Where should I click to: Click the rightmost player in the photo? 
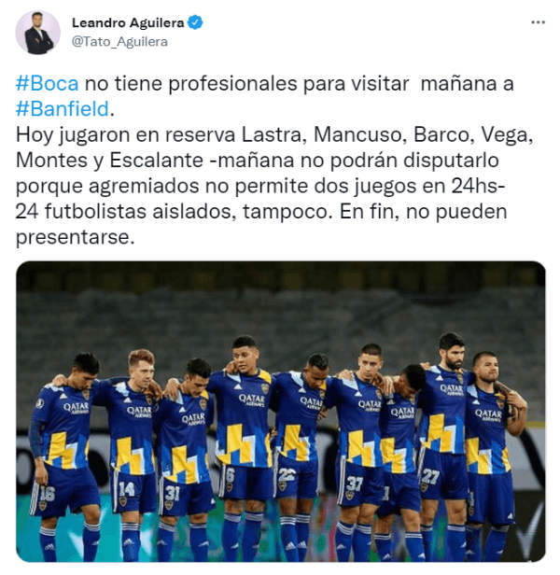pos(493,456)
